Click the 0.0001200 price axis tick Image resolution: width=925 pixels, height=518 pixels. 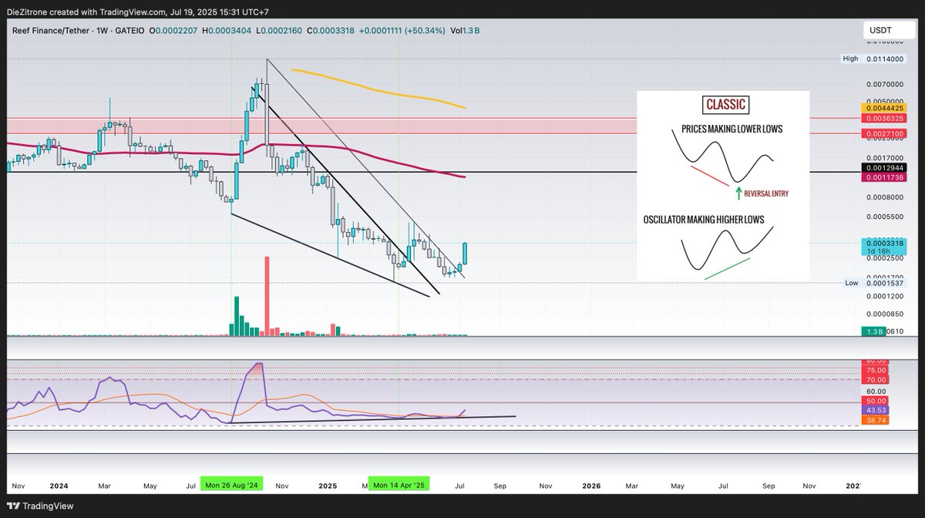click(884, 295)
